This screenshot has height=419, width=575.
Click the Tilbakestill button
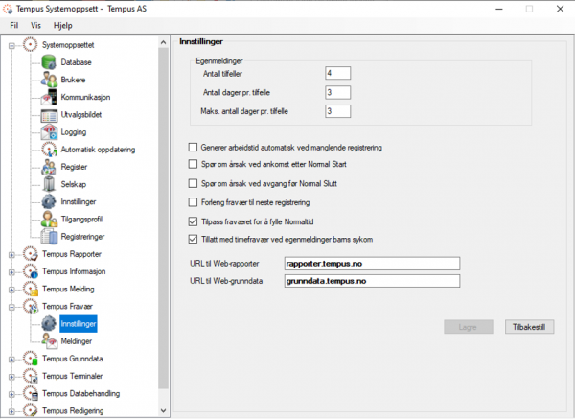528,327
